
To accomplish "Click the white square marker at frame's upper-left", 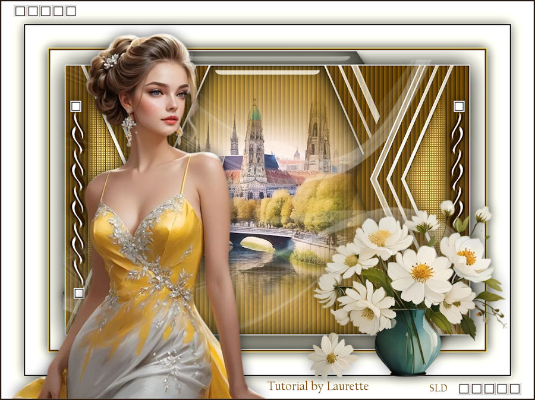I will 75,106.
